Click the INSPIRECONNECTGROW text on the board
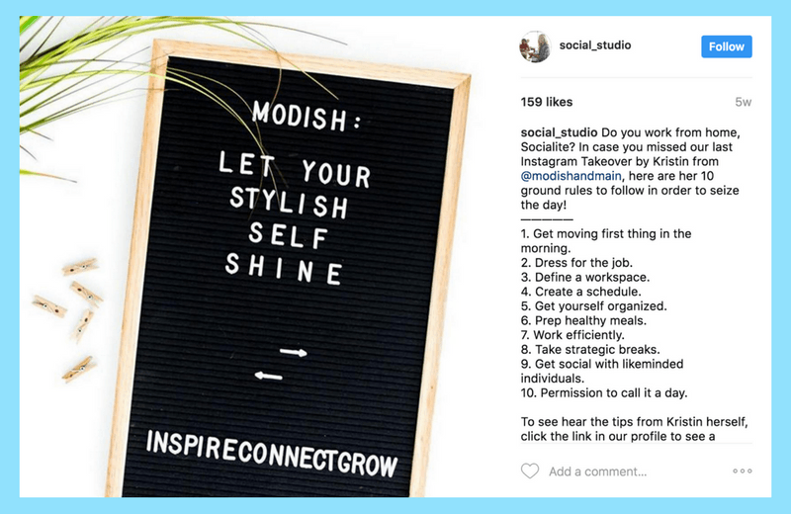The height and width of the screenshot is (514, 791). (272, 454)
